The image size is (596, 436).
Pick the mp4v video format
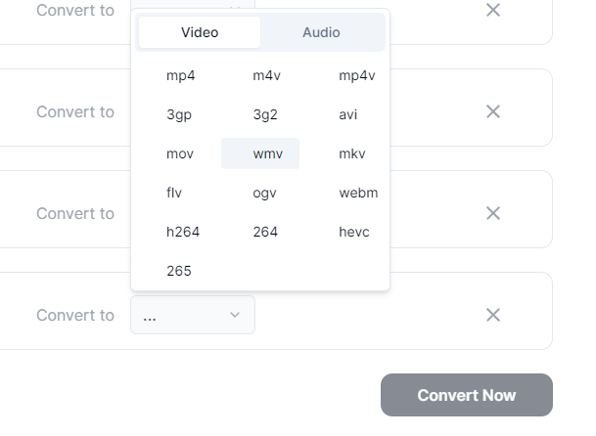[356, 75]
